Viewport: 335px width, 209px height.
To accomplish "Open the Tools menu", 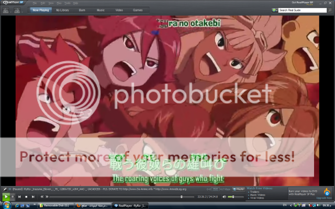I will (68, 3).
